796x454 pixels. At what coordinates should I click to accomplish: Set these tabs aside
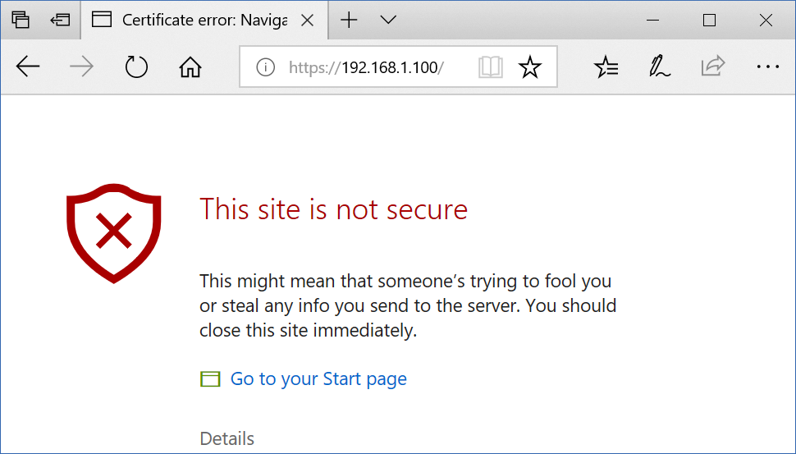click(x=60, y=20)
